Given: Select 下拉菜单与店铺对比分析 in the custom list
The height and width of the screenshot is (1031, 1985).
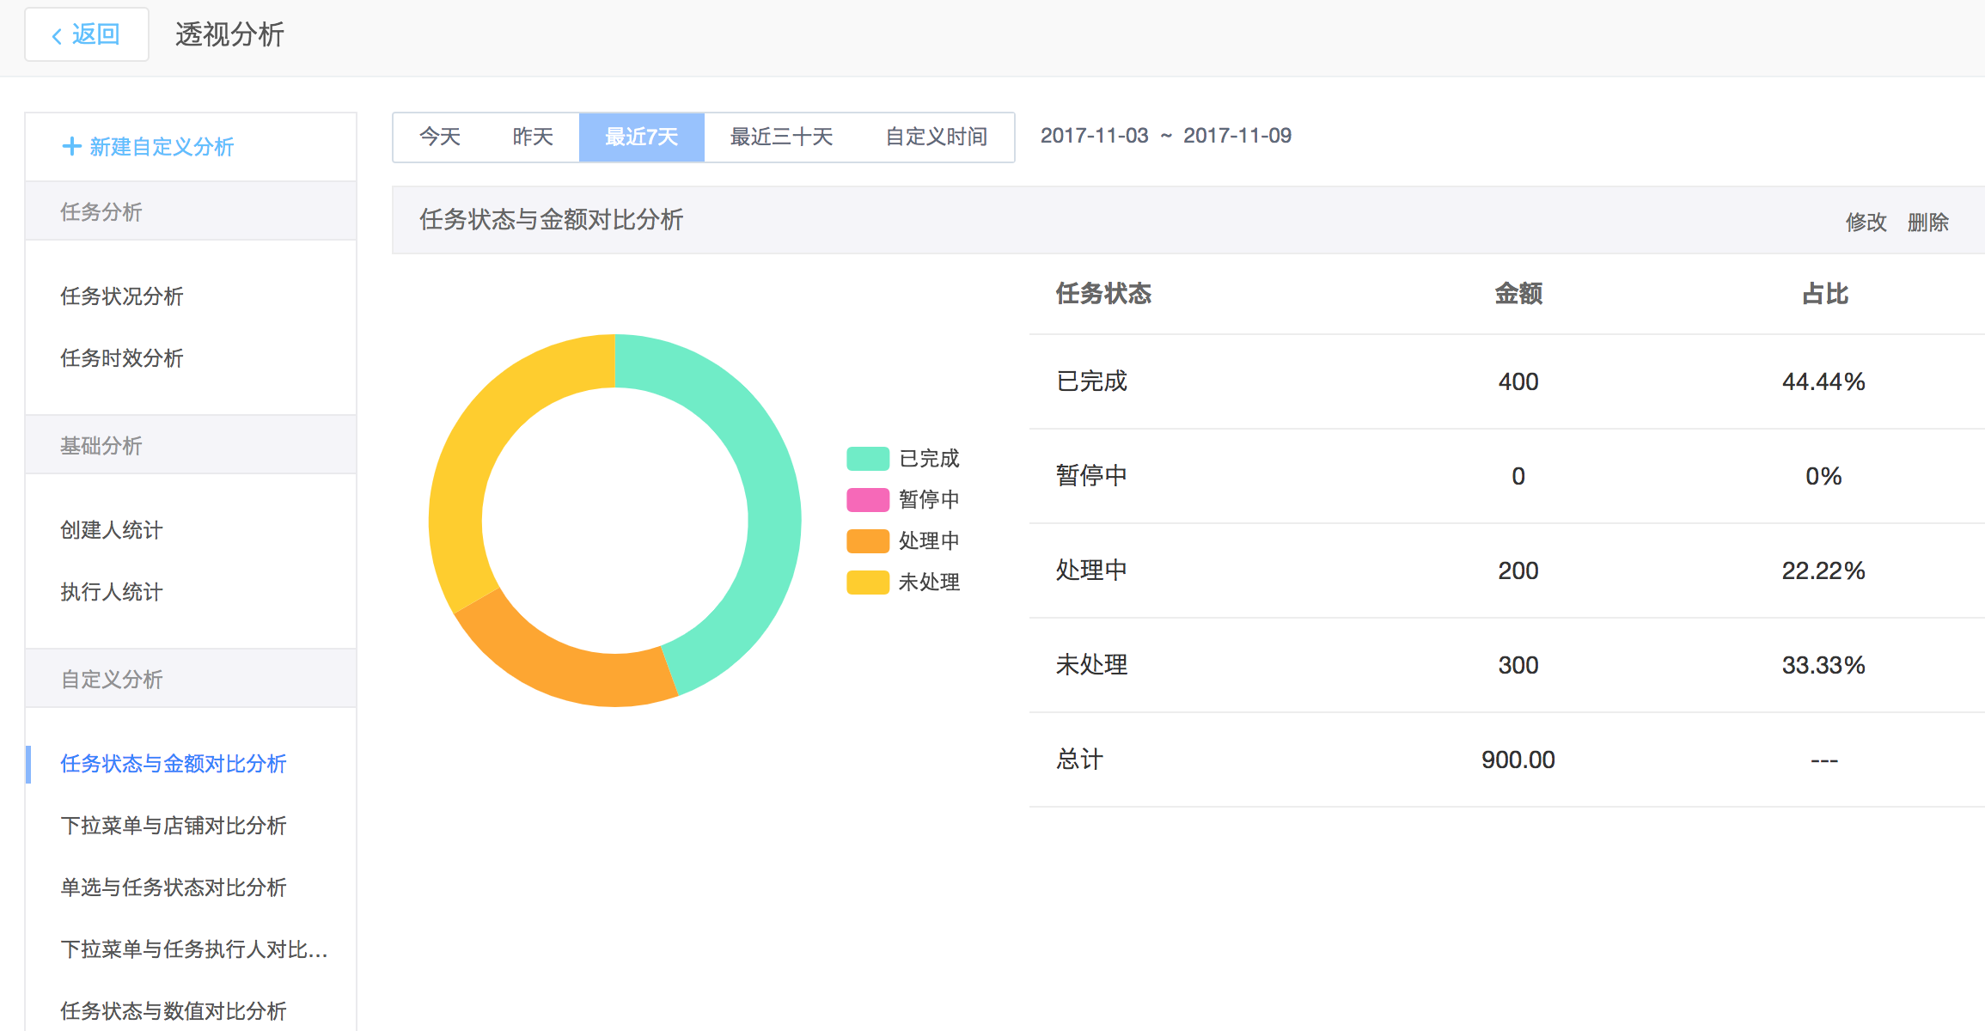Looking at the screenshot, I should point(174,826).
